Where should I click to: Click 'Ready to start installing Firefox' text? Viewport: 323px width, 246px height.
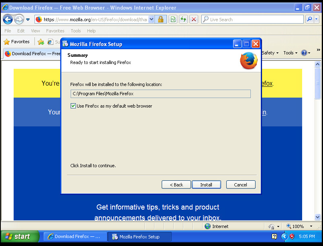coord(101,62)
